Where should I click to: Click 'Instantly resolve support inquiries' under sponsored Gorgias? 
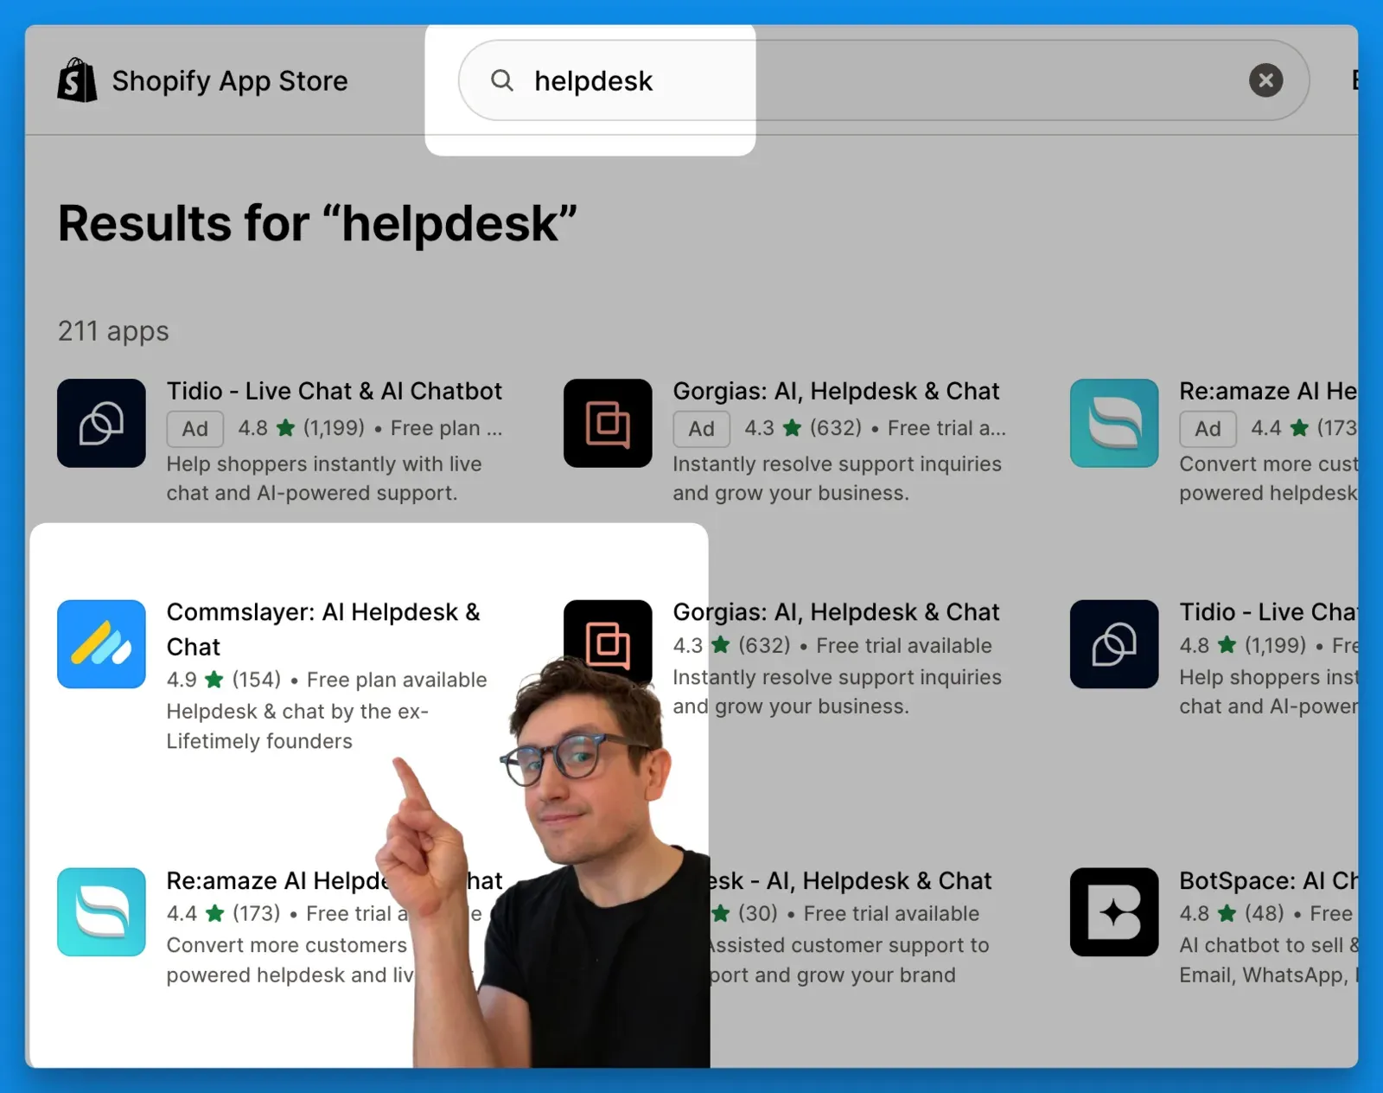pyautogui.click(x=837, y=464)
